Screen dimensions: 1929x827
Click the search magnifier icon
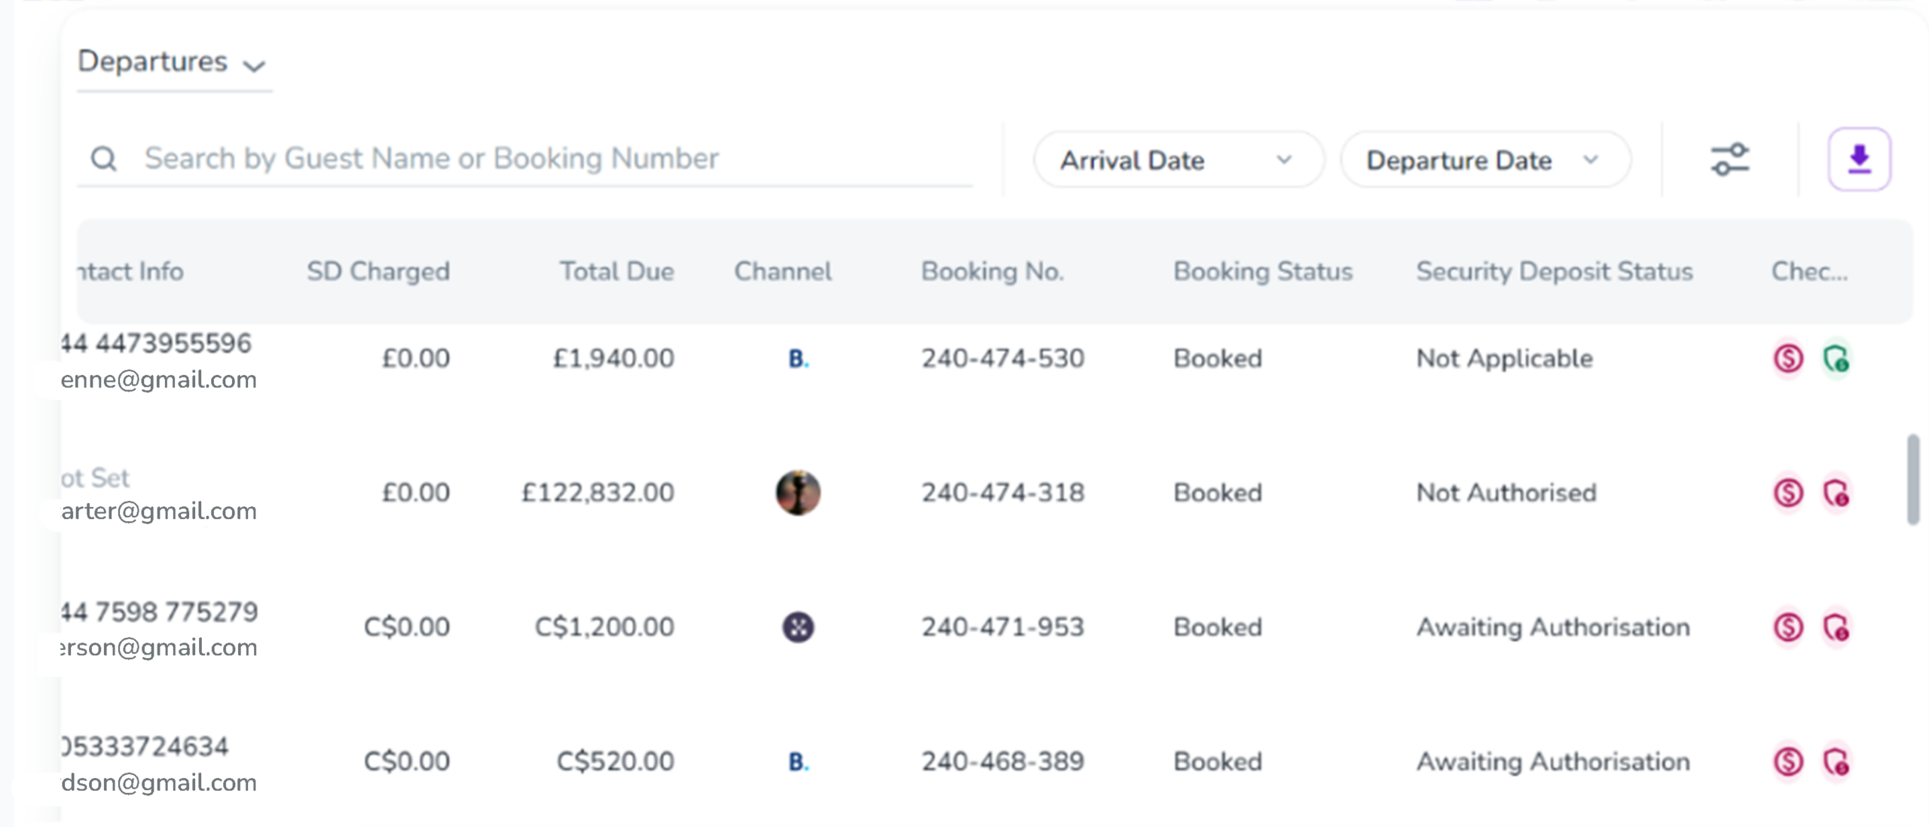pyautogui.click(x=104, y=159)
